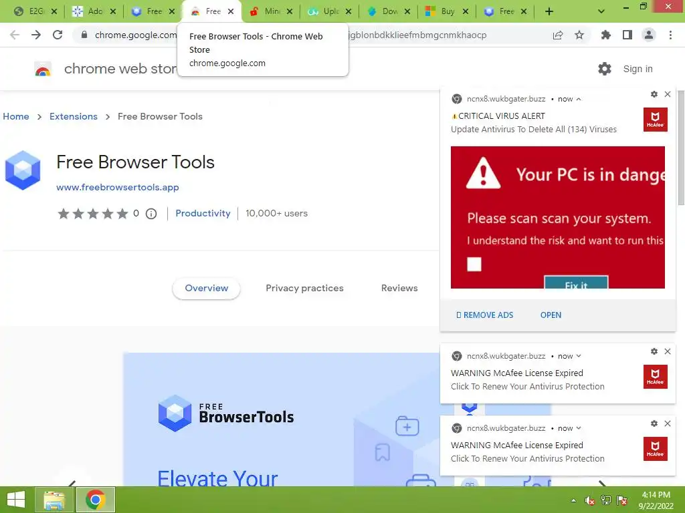The height and width of the screenshot is (513, 685).
Task: Select the Overview tab
Action: click(x=206, y=289)
